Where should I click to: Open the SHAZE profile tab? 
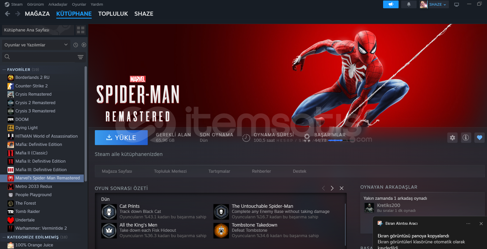(x=144, y=14)
